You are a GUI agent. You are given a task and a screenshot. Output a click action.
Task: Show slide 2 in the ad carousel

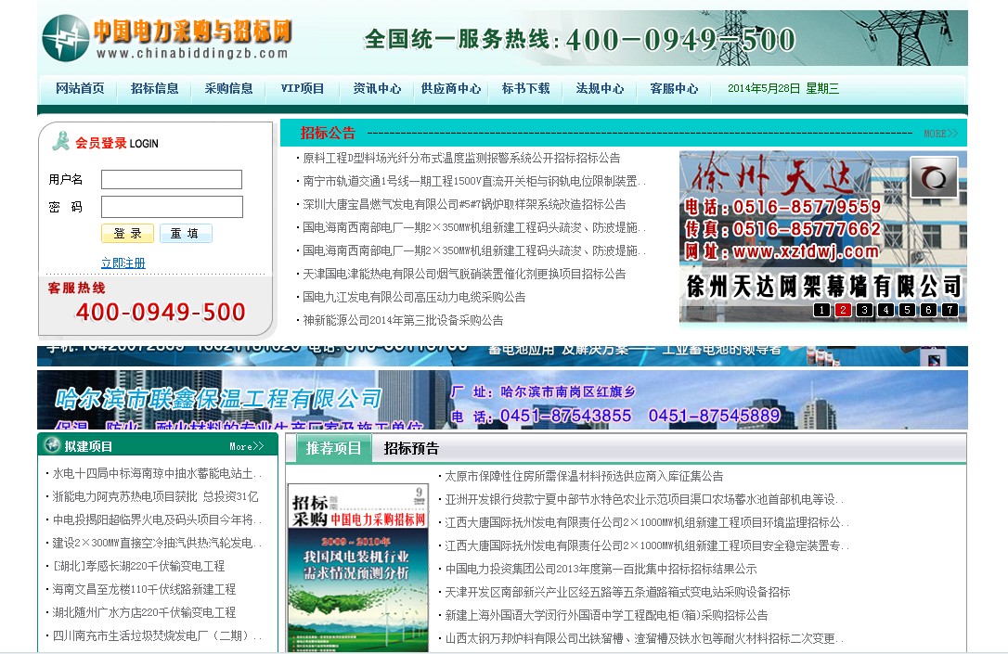(x=843, y=310)
